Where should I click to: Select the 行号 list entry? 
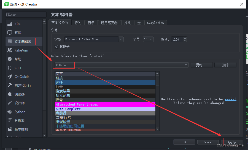click(x=105, y=87)
